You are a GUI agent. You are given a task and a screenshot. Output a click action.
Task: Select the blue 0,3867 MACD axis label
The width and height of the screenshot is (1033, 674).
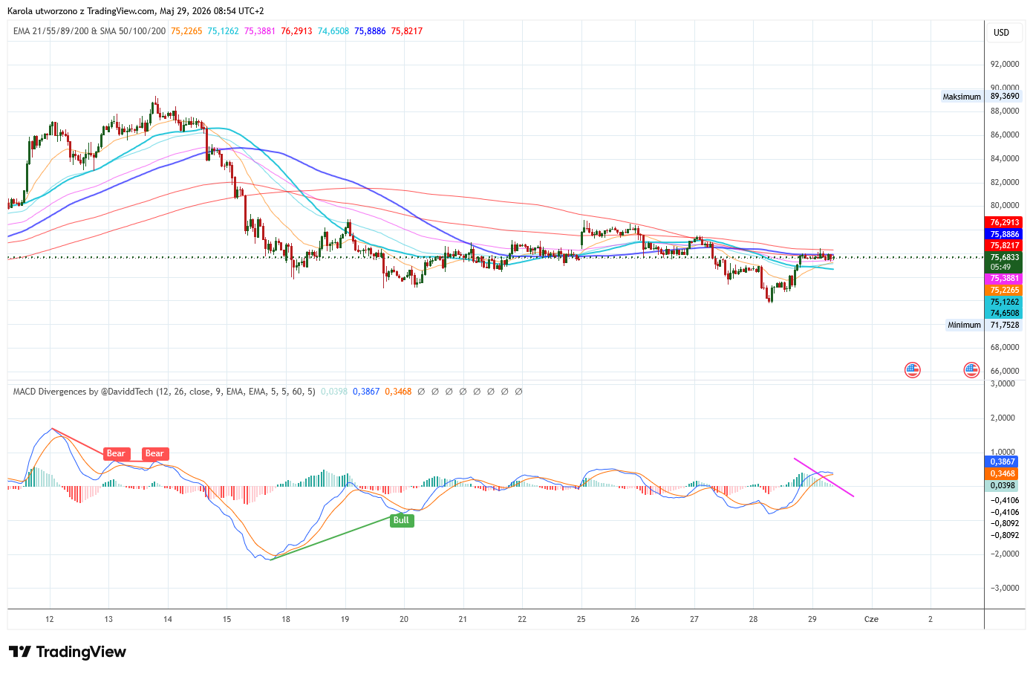coord(1003,461)
